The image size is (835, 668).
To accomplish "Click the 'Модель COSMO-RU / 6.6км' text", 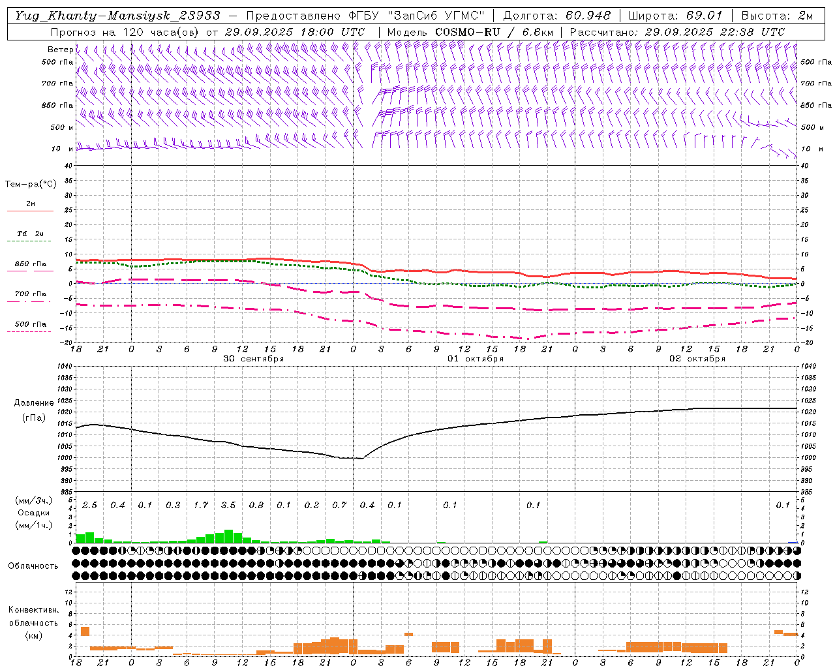I will [470, 32].
